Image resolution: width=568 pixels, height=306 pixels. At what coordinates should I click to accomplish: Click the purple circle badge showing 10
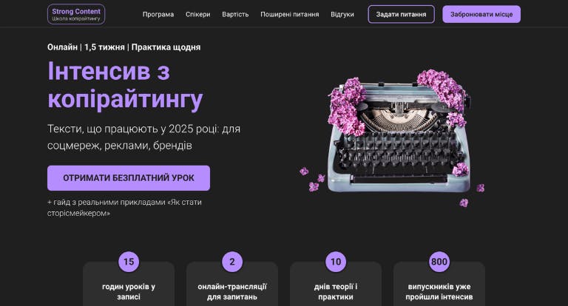[x=336, y=262]
